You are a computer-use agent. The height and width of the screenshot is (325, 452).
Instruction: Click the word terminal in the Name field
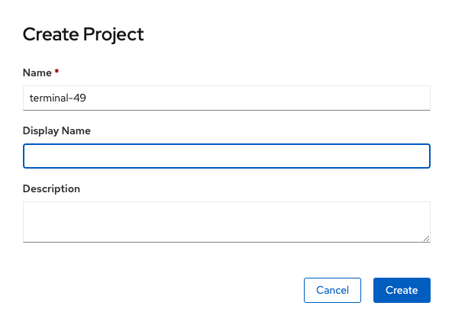point(49,98)
